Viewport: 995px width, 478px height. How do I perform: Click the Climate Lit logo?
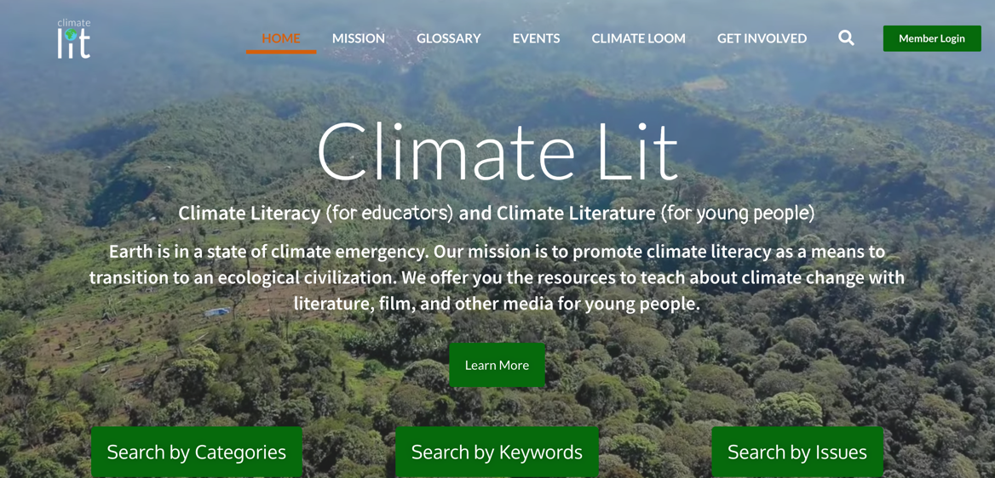click(x=73, y=38)
